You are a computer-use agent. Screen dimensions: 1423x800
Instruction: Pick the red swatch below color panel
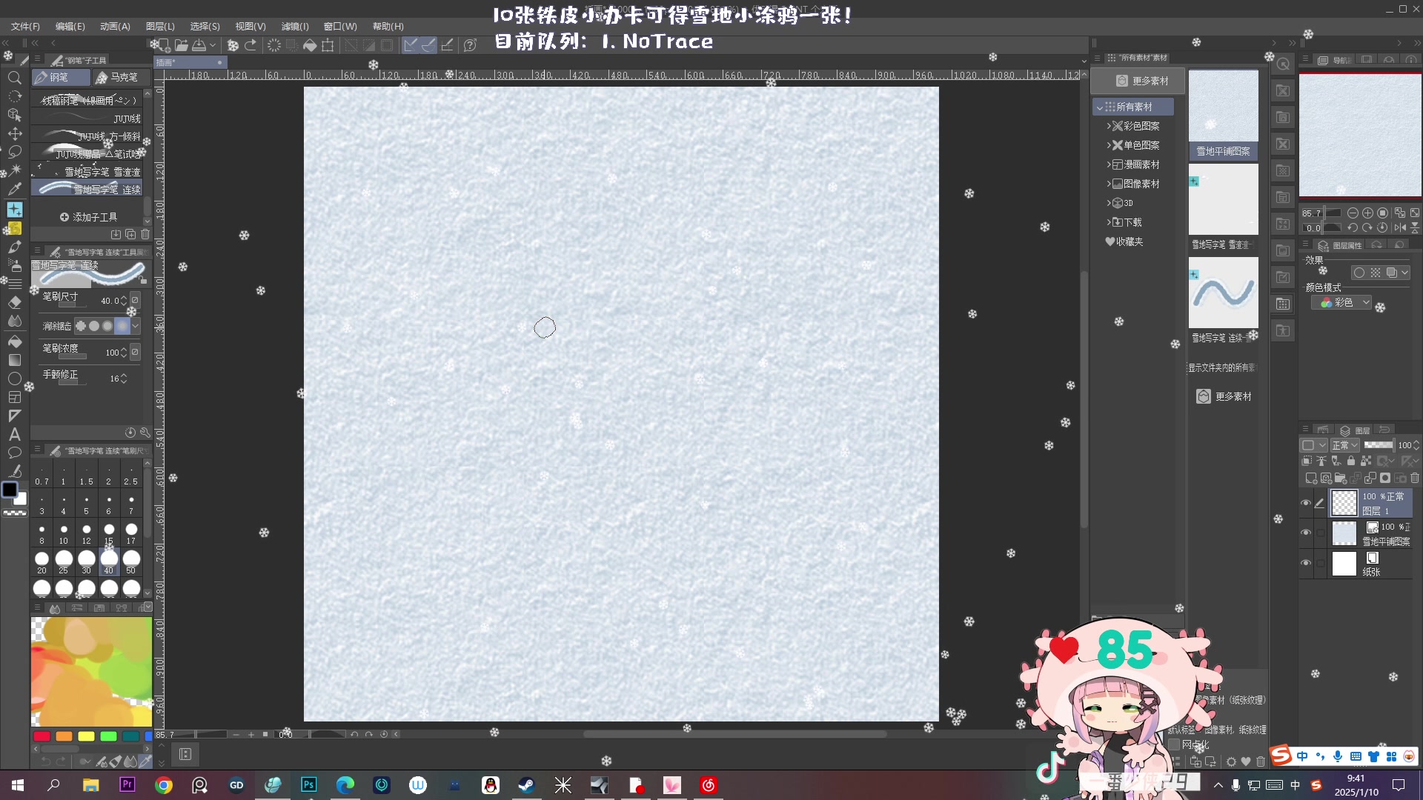(42, 736)
